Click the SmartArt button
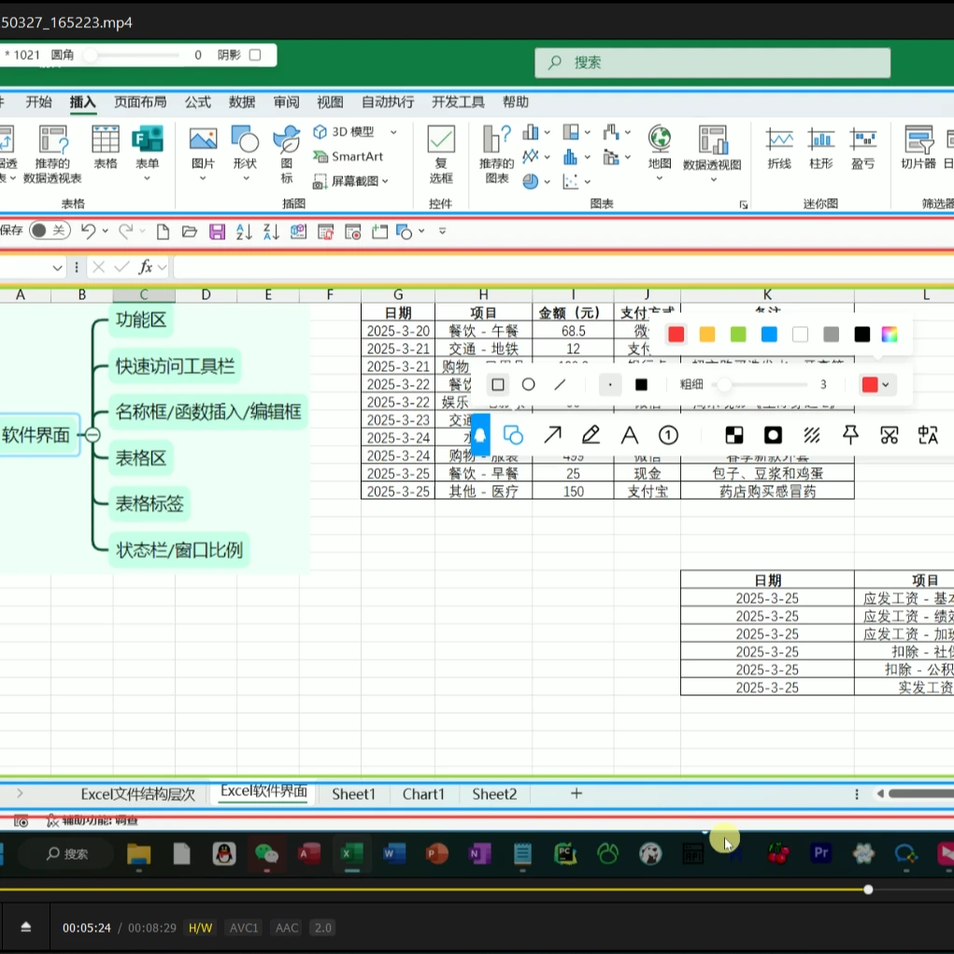The width and height of the screenshot is (954, 954). [x=349, y=156]
